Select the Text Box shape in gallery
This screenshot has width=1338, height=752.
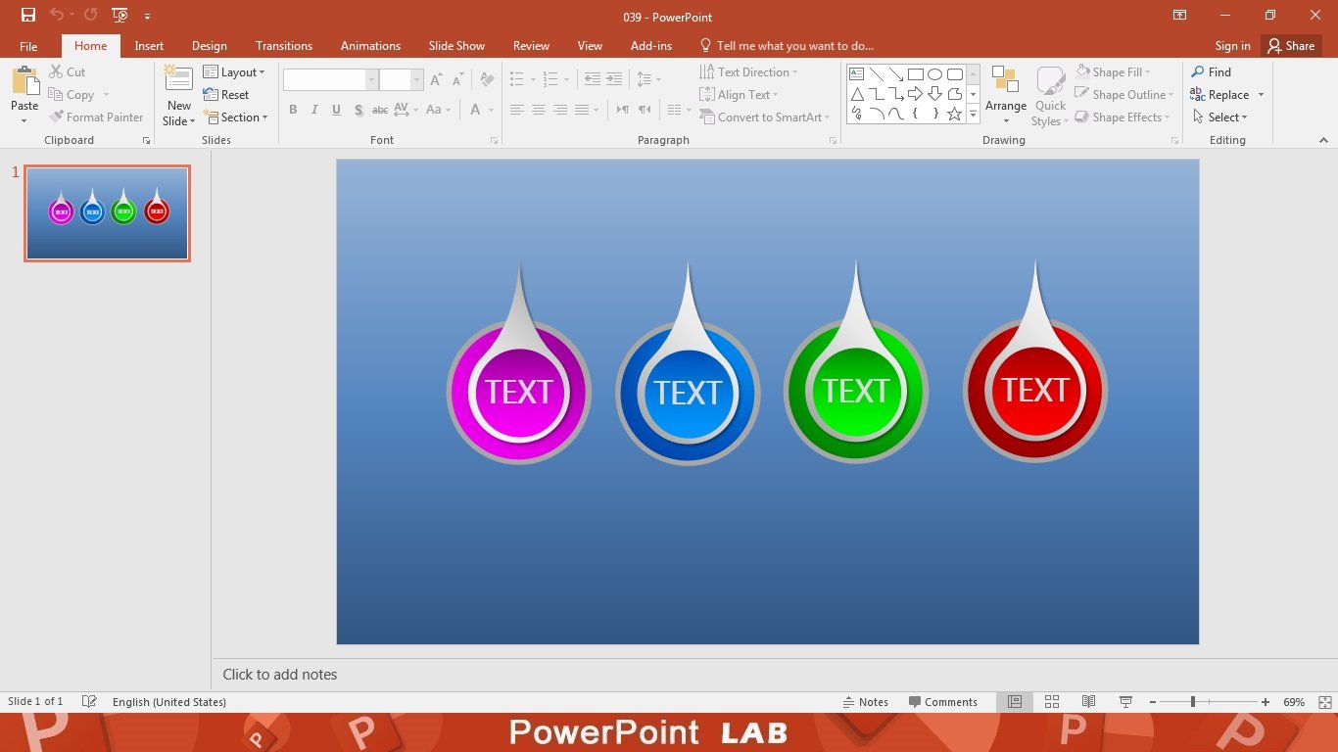(856, 74)
